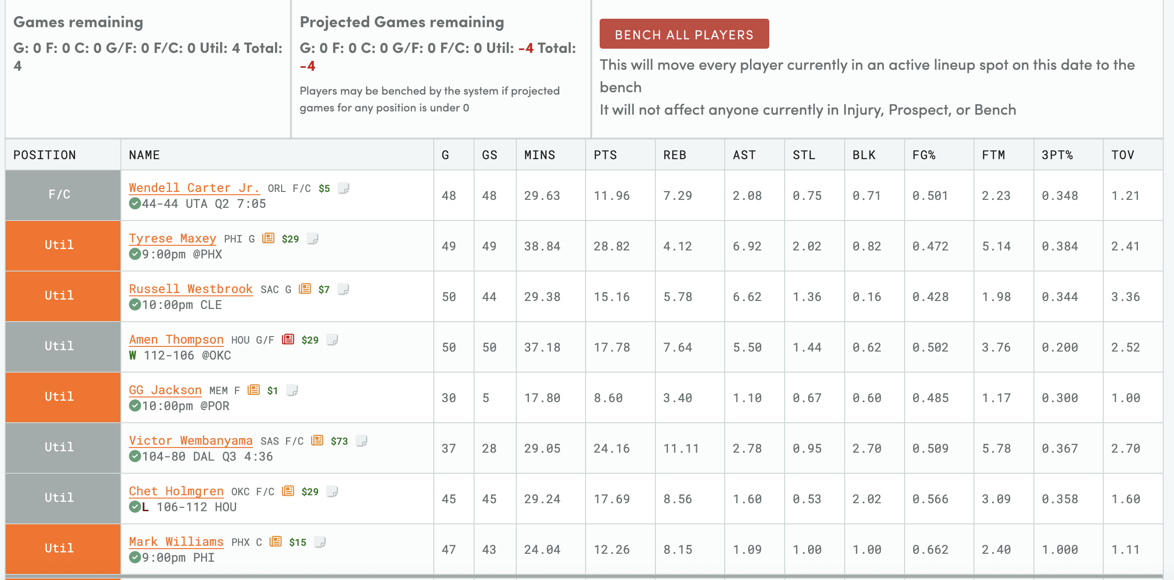Click the FG% column header

(x=924, y=155)
